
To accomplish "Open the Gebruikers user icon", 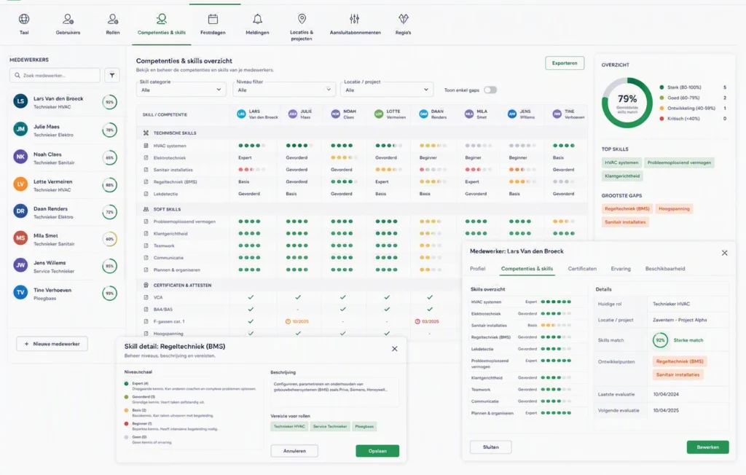I will point(68,19).
